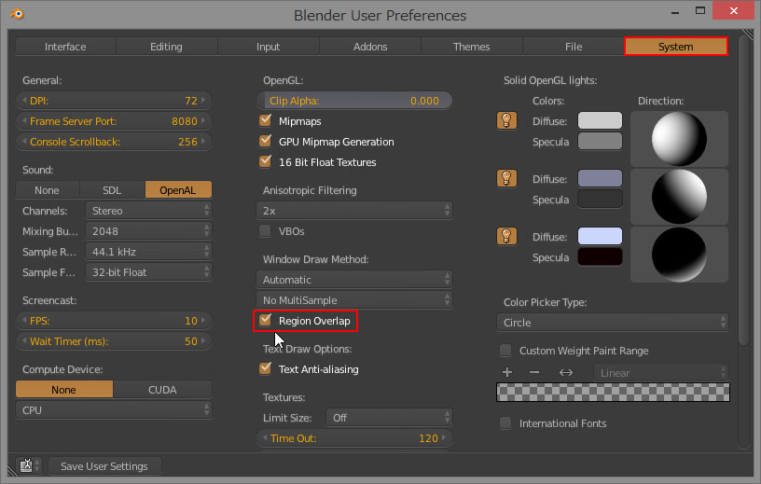761x484 pixels.
Task: Switch to the Themes tab
Action: (471, 47)
